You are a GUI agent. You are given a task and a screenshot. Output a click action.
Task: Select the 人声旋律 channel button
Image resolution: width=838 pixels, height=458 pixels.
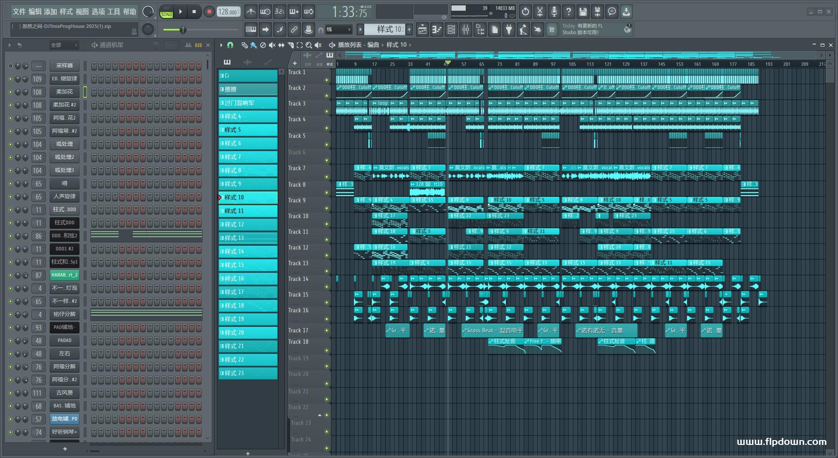click(65, 197)
